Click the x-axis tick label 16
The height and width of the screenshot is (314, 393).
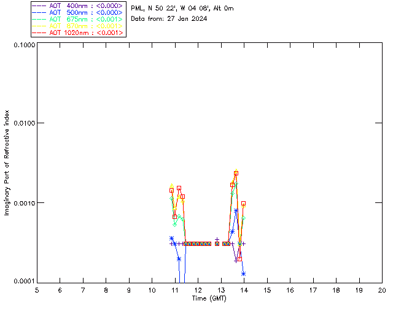(290, 290)
